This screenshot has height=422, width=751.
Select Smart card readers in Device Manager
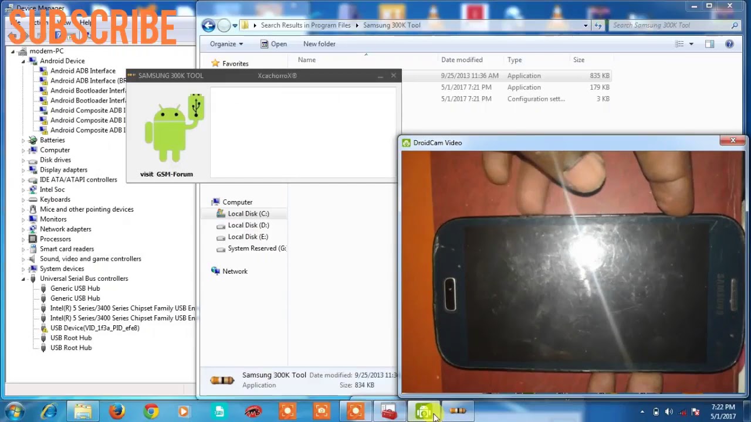pyautogui.click(x=67, y=249)
